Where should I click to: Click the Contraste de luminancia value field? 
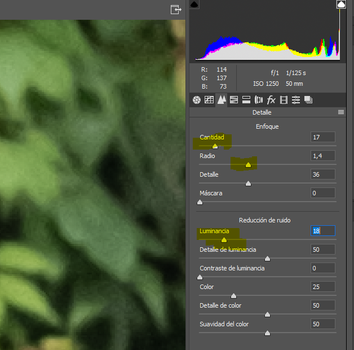click(x=323, y=268)
